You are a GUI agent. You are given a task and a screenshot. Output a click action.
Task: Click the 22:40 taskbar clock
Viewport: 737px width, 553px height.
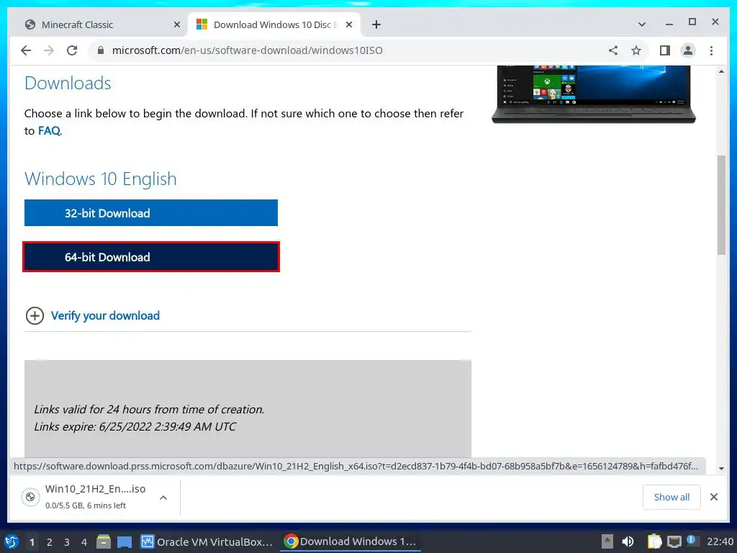720,541
